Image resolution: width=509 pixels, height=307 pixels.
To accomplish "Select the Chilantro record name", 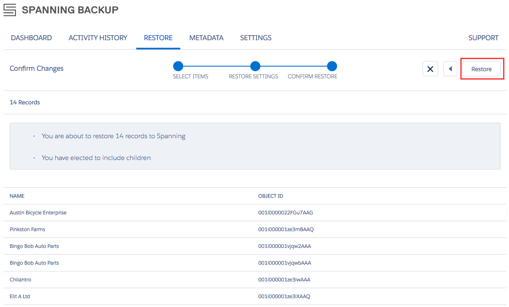I will pos(21,280).
